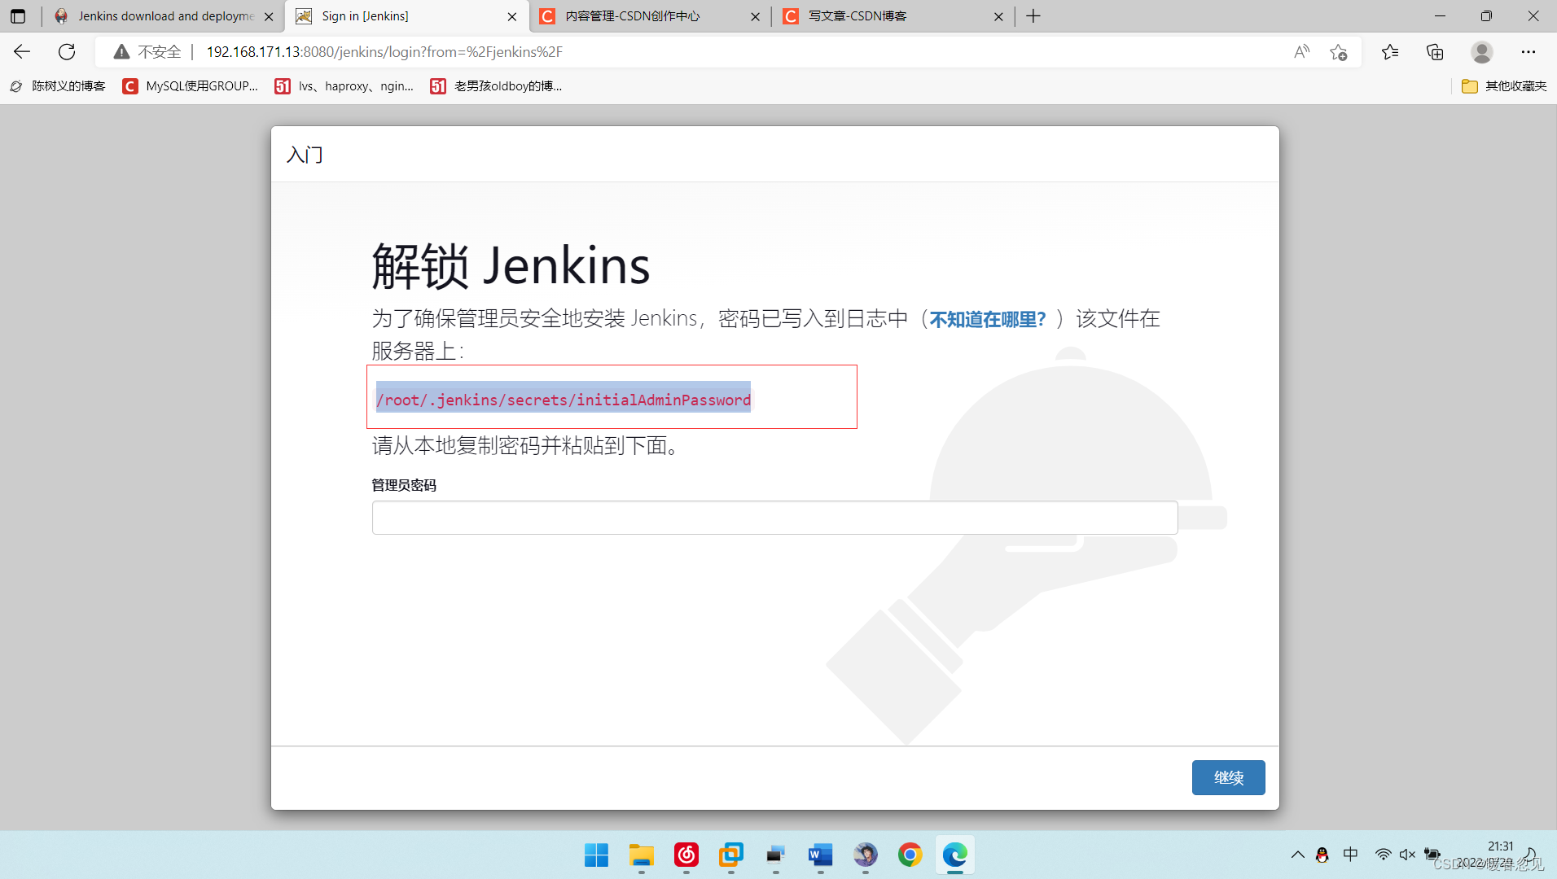Open the Collections icon
Viewport: 1557px width, 879px height.
[1435, 52]
